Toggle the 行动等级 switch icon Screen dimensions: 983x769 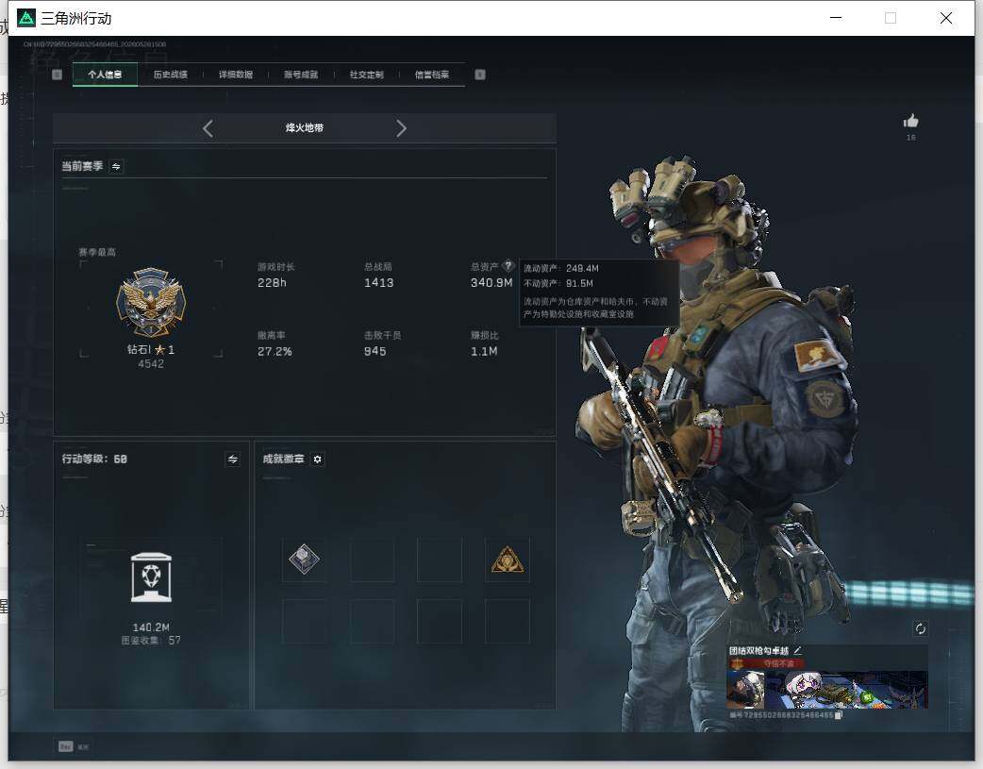point(233,460)
